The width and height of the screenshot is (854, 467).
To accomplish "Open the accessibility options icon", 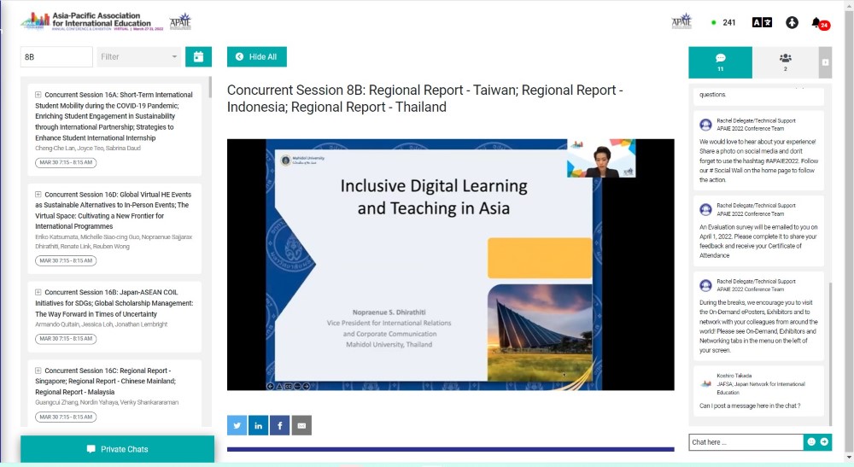I will pyautogui.click(x=792, y=23).
